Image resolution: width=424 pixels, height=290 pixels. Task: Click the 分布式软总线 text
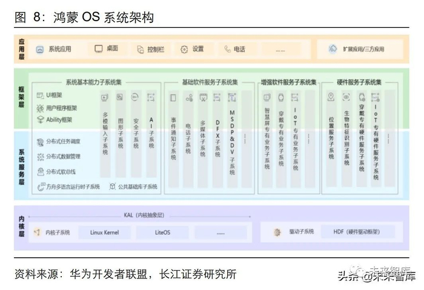coord(61,171)
